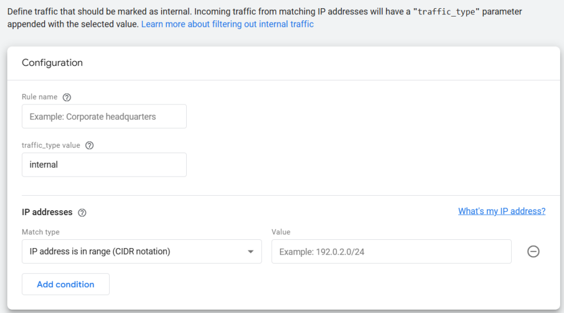Click the Match type label

(x=41, y=232)
